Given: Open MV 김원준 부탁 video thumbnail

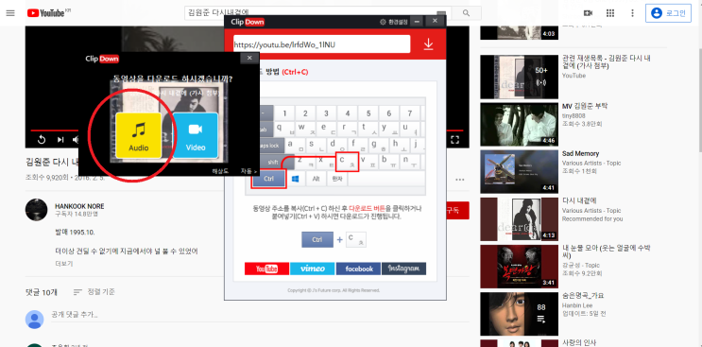Looking at the screenshot, I should [519, 125].
